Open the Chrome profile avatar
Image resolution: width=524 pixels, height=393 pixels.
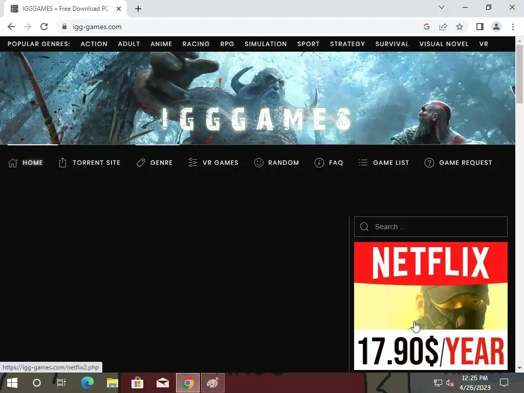click(x=496, y=27)
